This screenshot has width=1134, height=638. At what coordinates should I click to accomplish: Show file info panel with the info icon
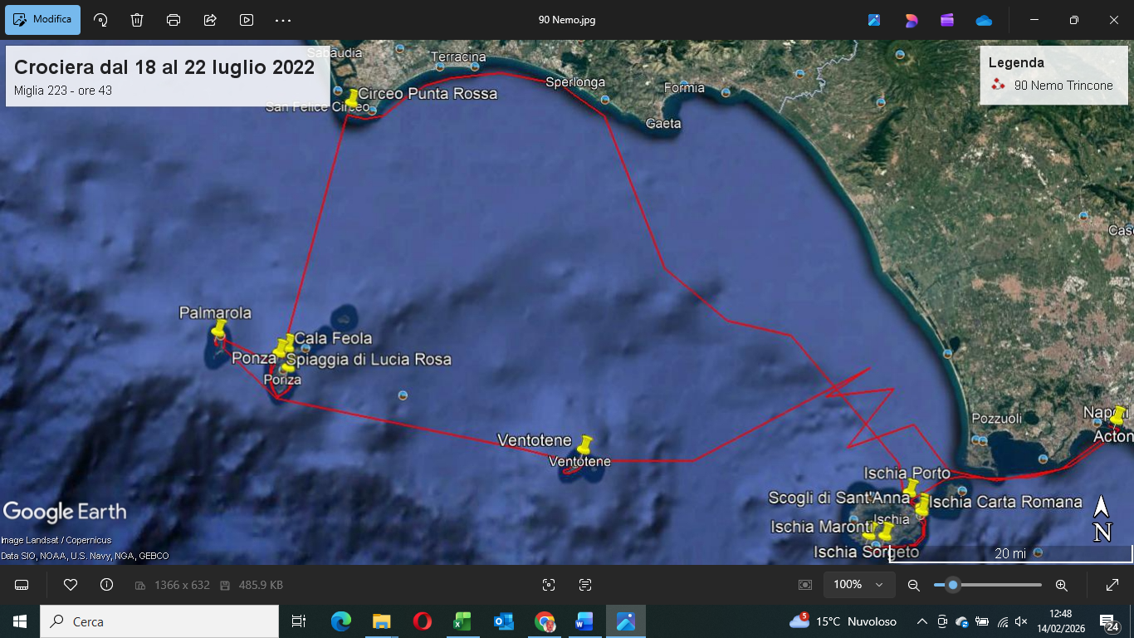[106, 585]
